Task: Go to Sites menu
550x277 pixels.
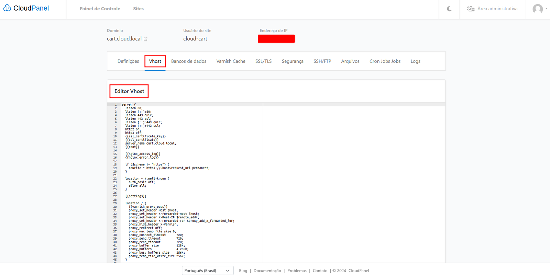Action: 138,9
